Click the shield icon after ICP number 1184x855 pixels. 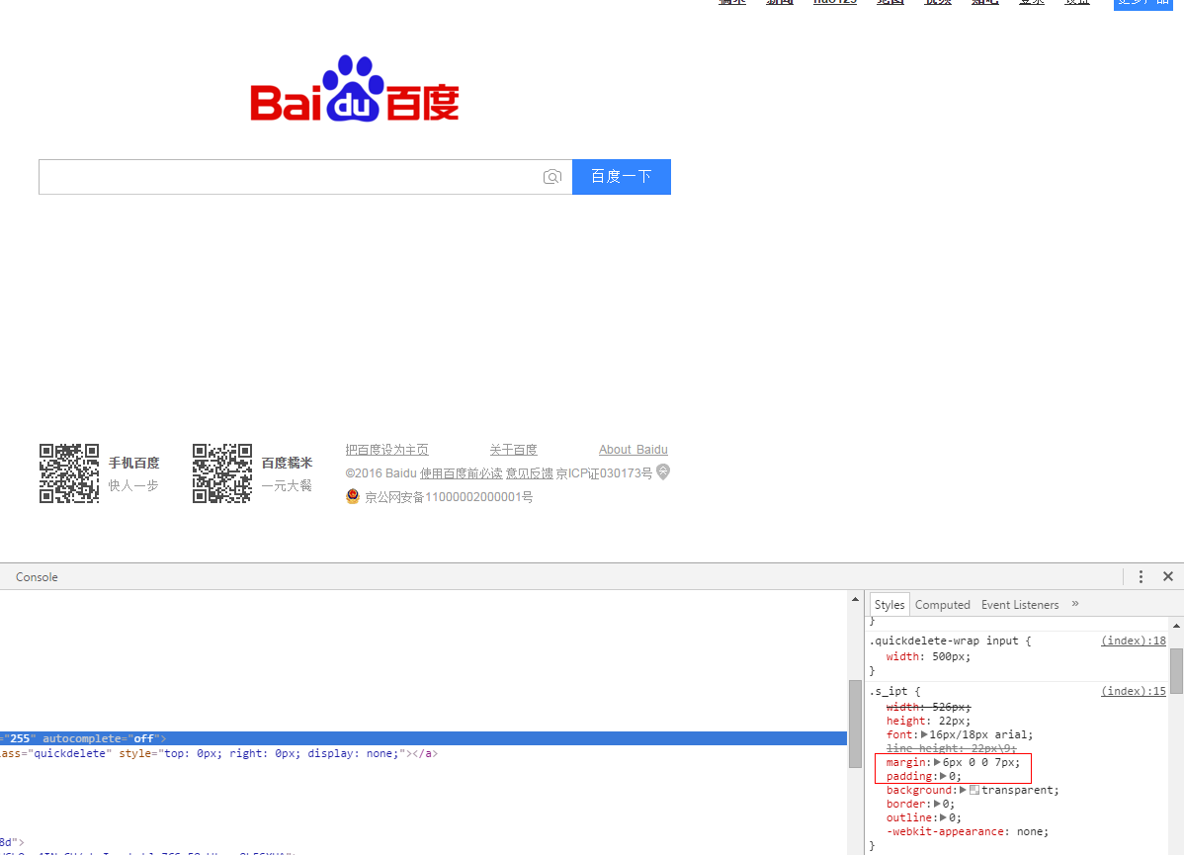coord(663,472)
